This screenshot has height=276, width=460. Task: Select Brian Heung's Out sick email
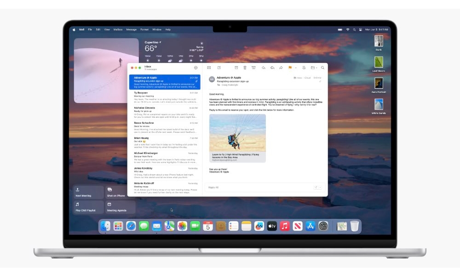coord(165,143)
